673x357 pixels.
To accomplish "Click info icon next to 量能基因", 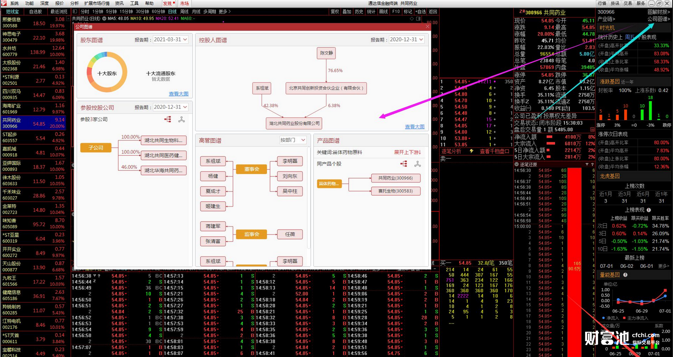I will pyautogui.click(x=625, y=275).
